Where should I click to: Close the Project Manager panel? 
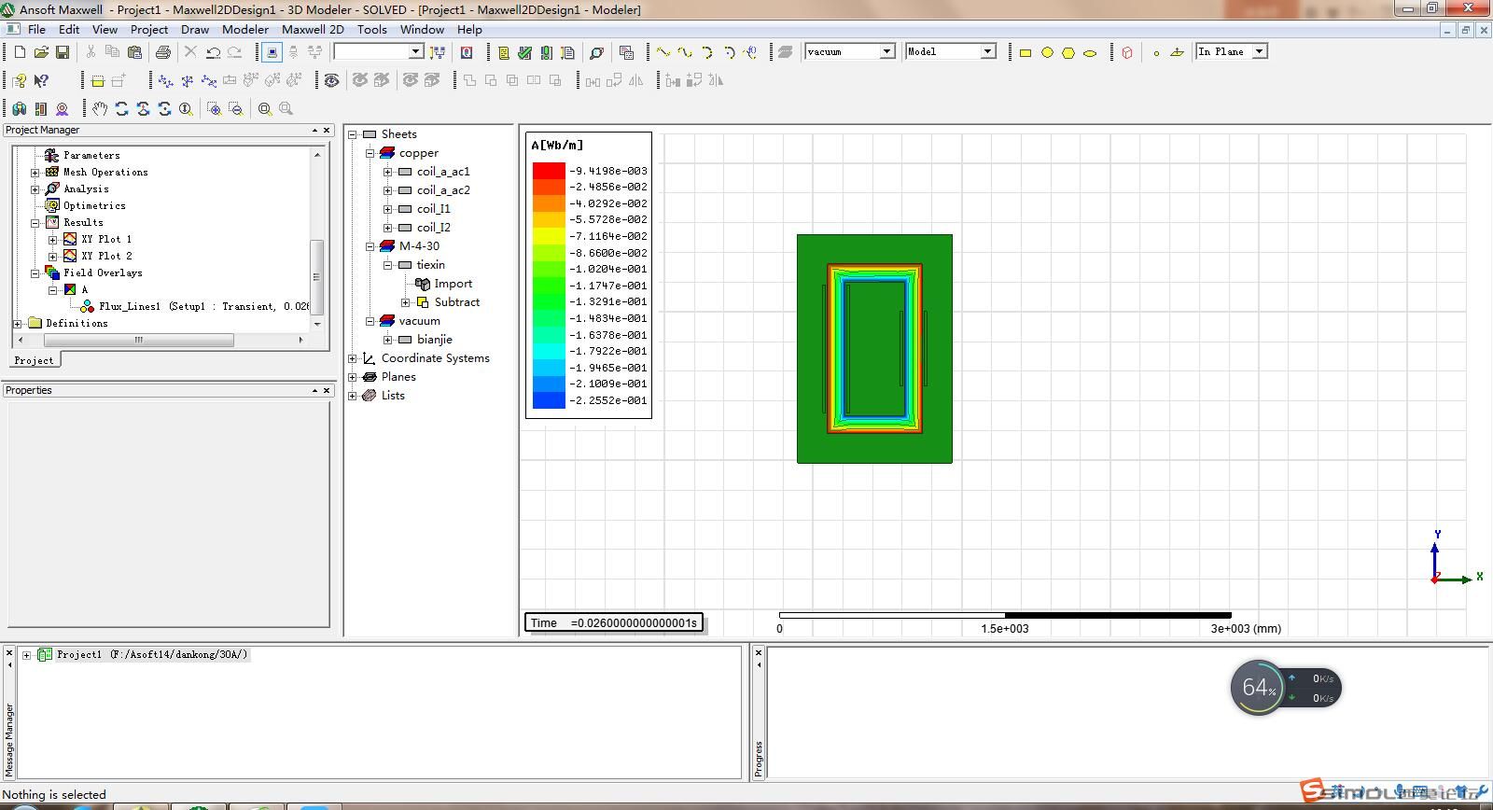327,131
